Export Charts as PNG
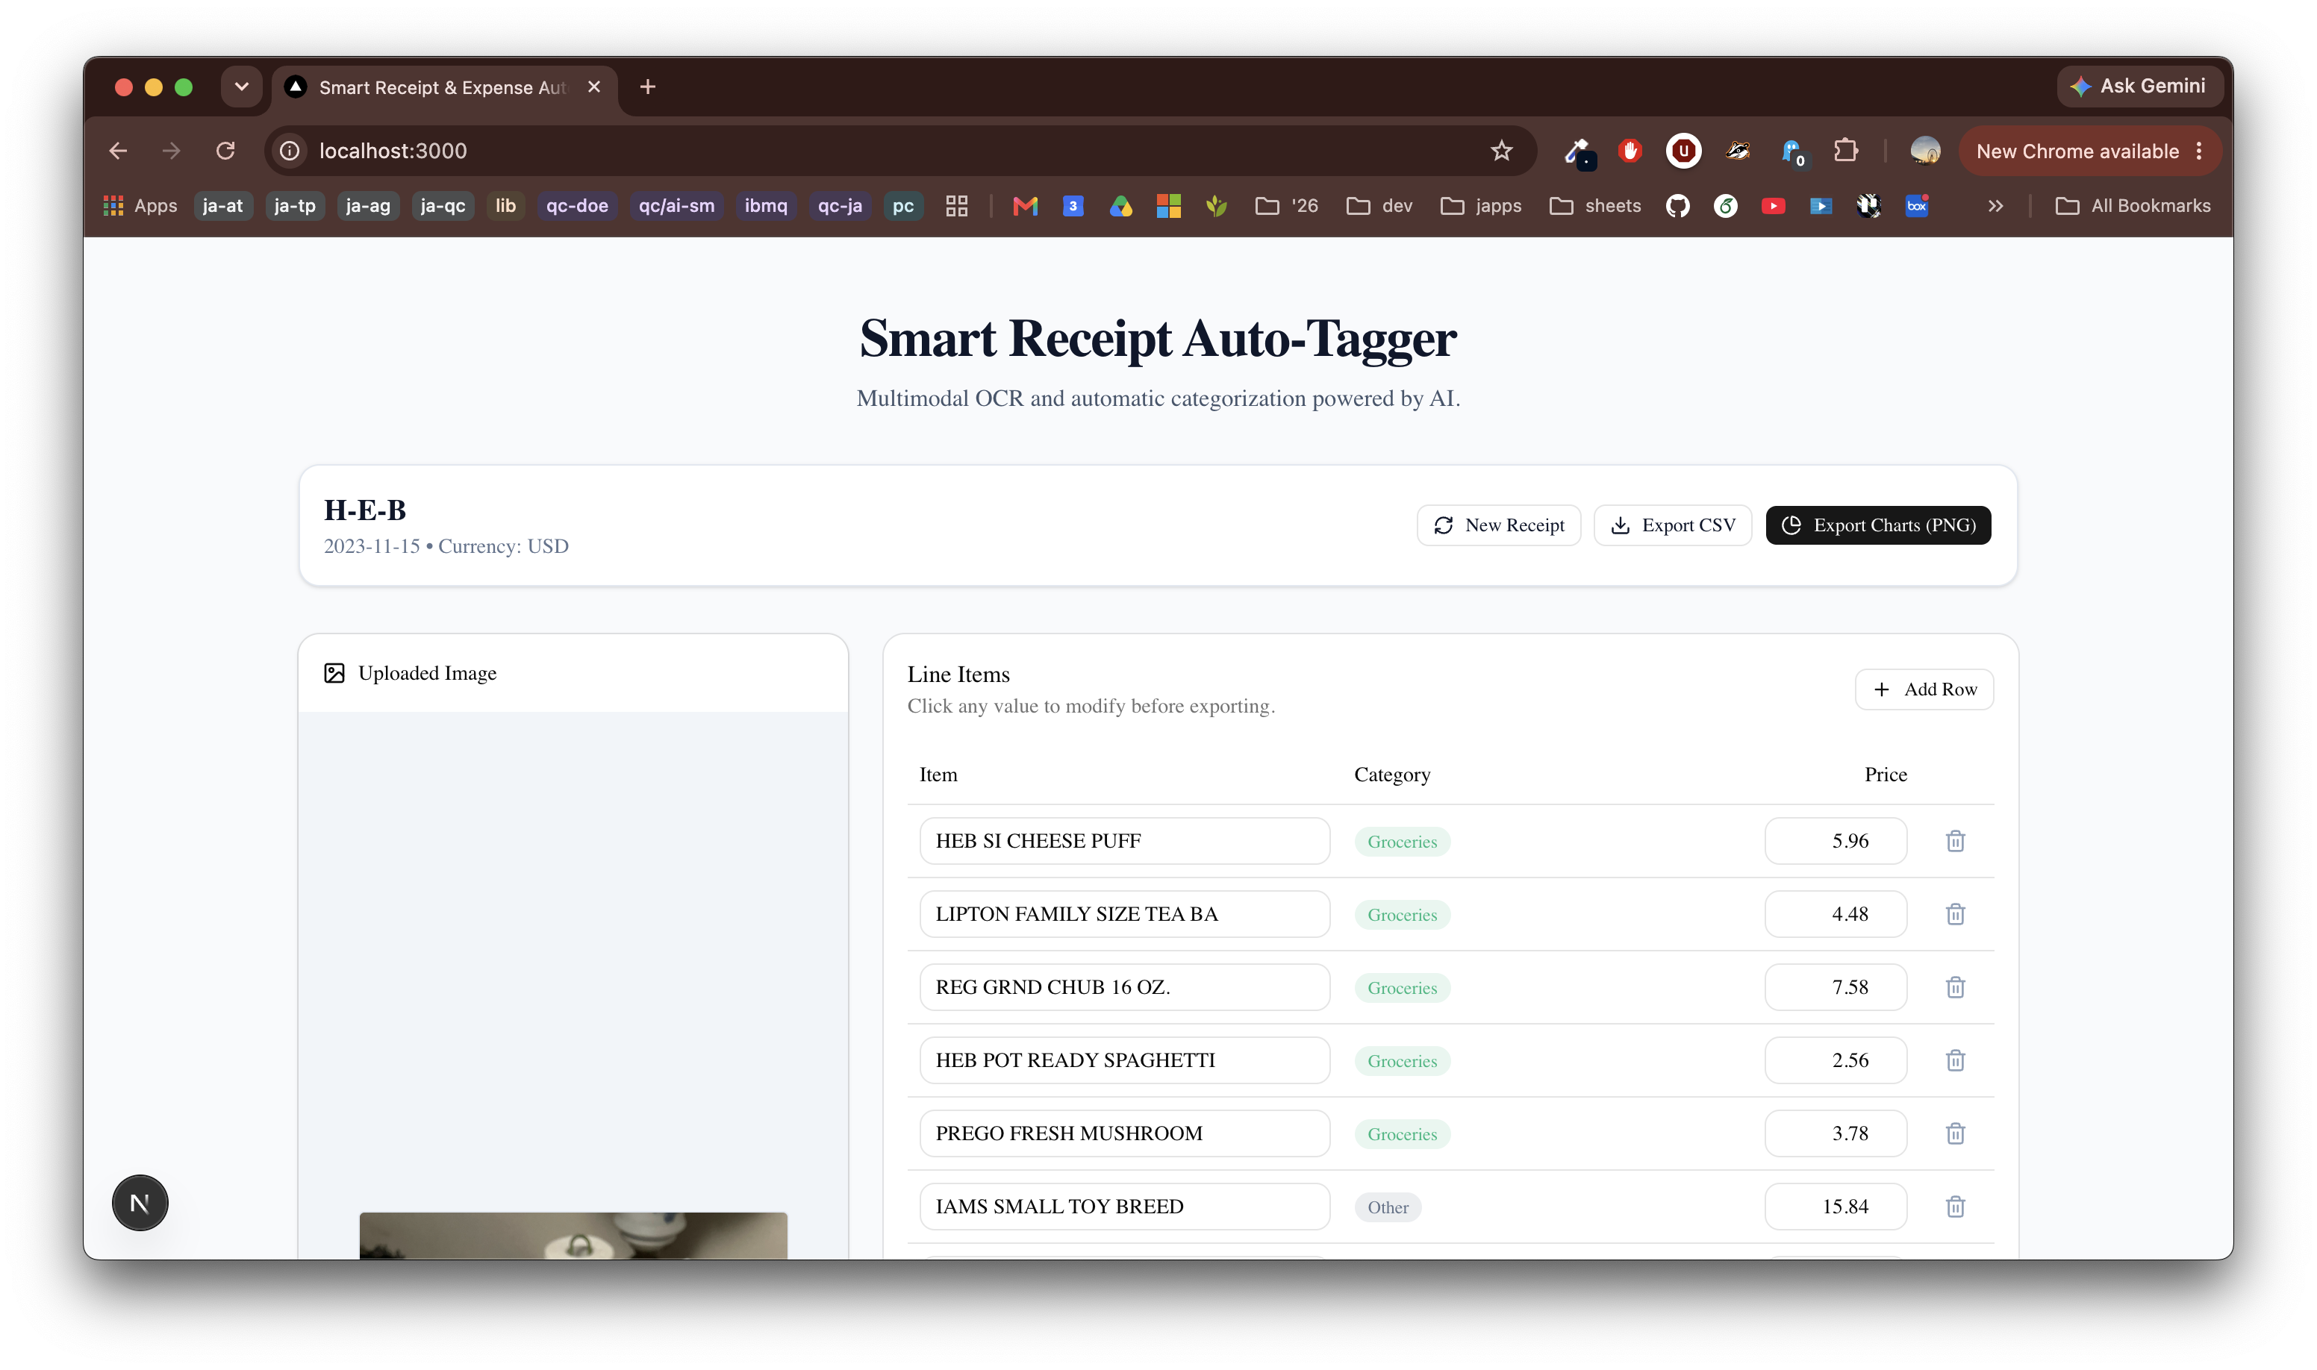Viewport: 2317px width, 1370px height. click(x=1877, y=525)
